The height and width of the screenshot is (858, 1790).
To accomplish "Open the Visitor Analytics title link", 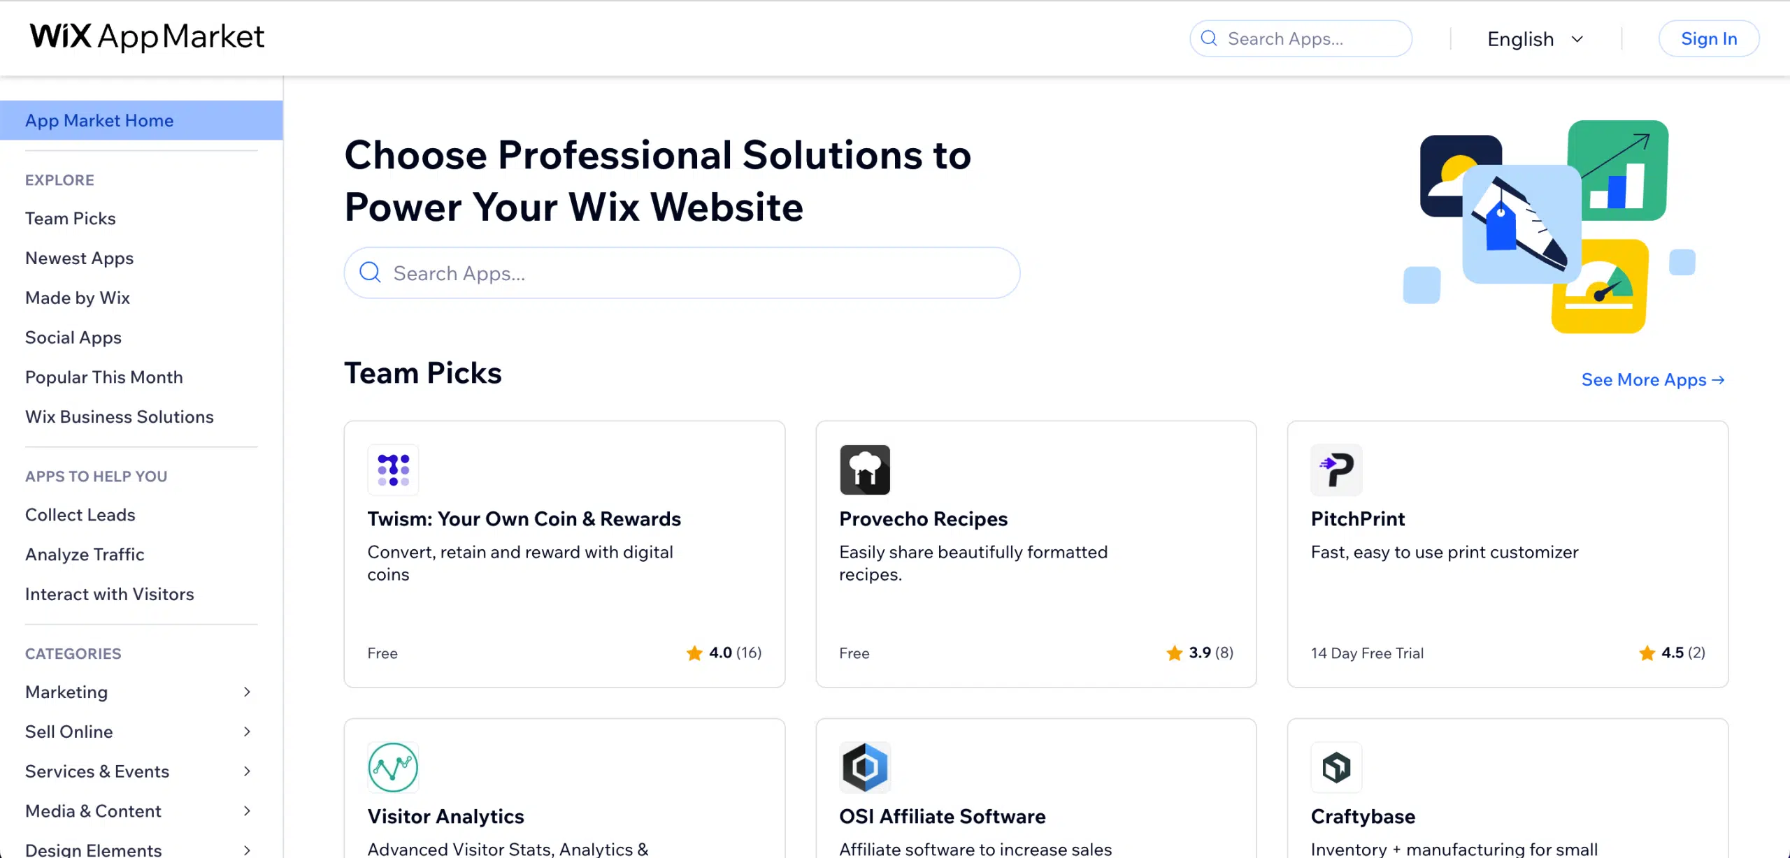I will 446,817.
